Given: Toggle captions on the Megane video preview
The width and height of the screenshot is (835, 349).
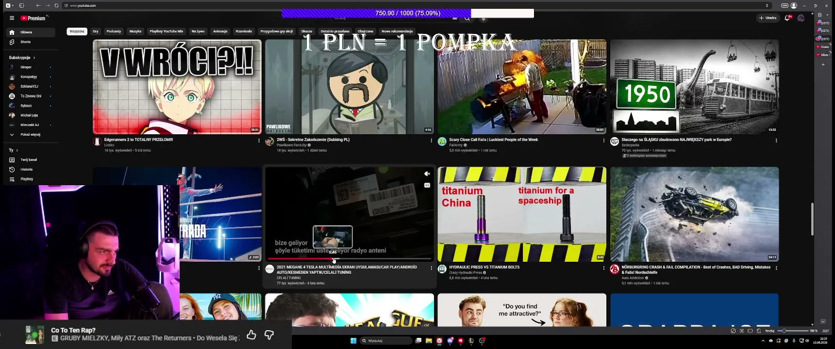Looking at the screenshot, I should click(x=427, y=185).
